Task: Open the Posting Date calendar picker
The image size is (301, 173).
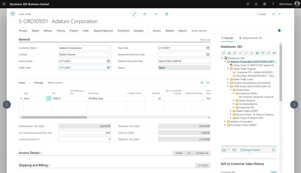Action: pos(108,61)
